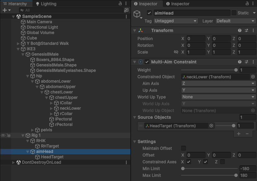Toggle Rig 1 visibility eye icon
The height and width of the screenshot is (181, 257).
(3, 135)
